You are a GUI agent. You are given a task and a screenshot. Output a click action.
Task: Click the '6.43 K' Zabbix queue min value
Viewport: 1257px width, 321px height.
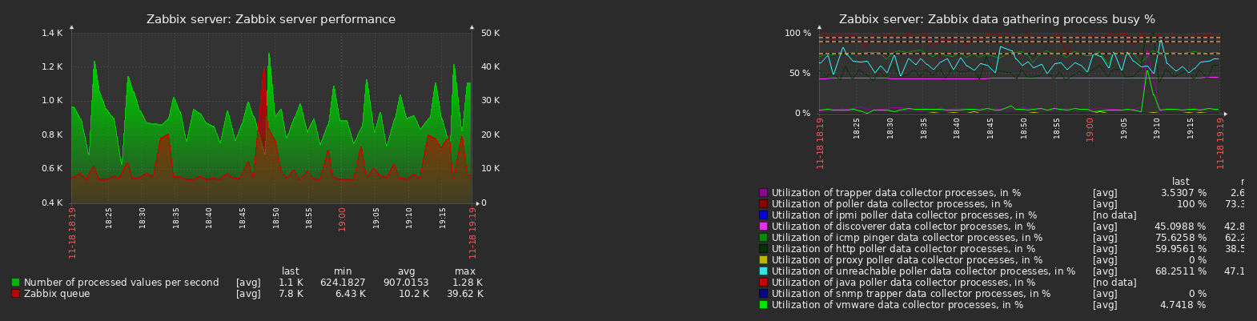click(x=350, y=294)
